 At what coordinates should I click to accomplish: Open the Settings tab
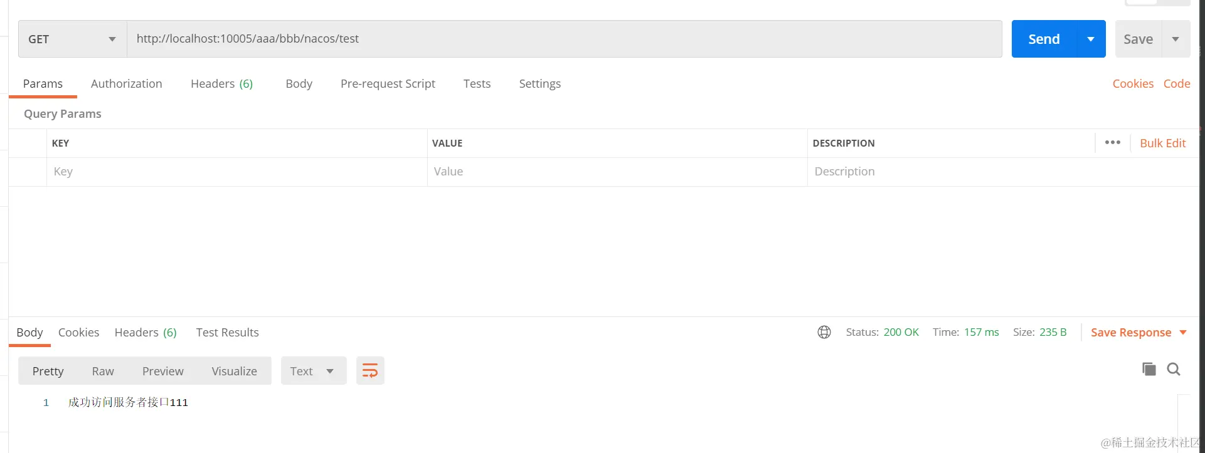click(x=539, y=83)
